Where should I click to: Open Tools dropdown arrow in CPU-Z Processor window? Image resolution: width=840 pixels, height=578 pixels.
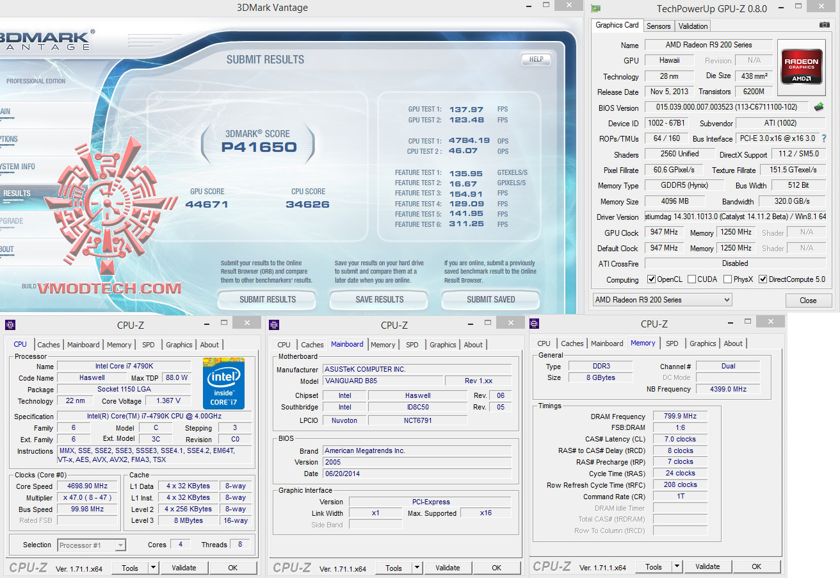point(153,568)
